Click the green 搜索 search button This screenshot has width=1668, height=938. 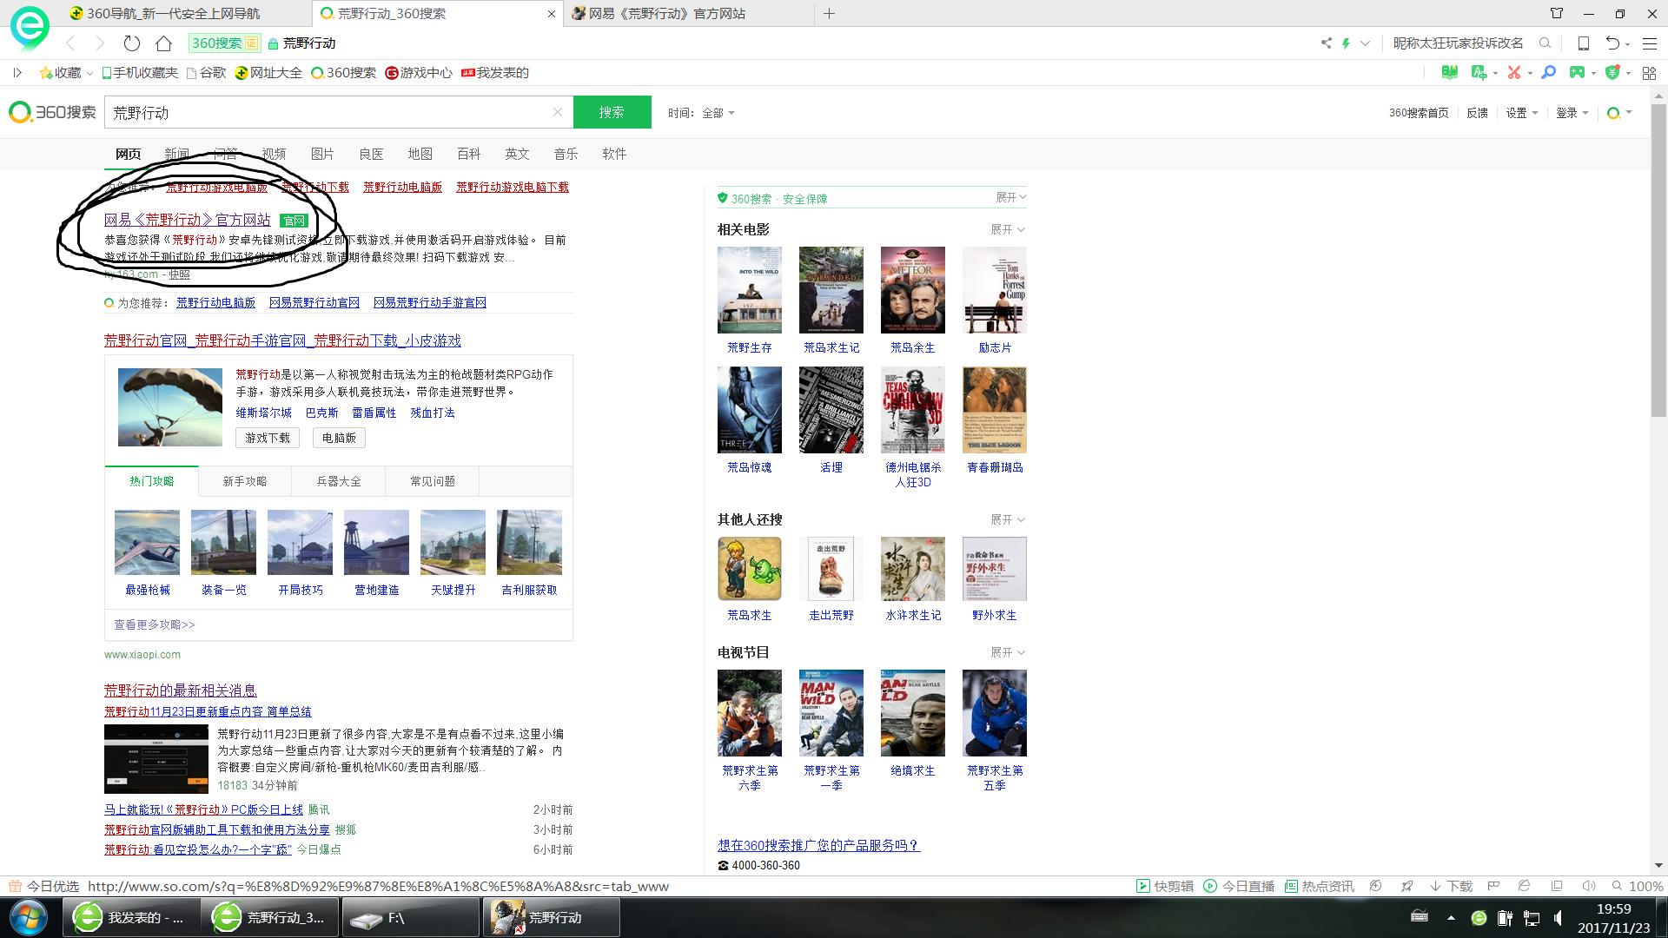point(611,112)
